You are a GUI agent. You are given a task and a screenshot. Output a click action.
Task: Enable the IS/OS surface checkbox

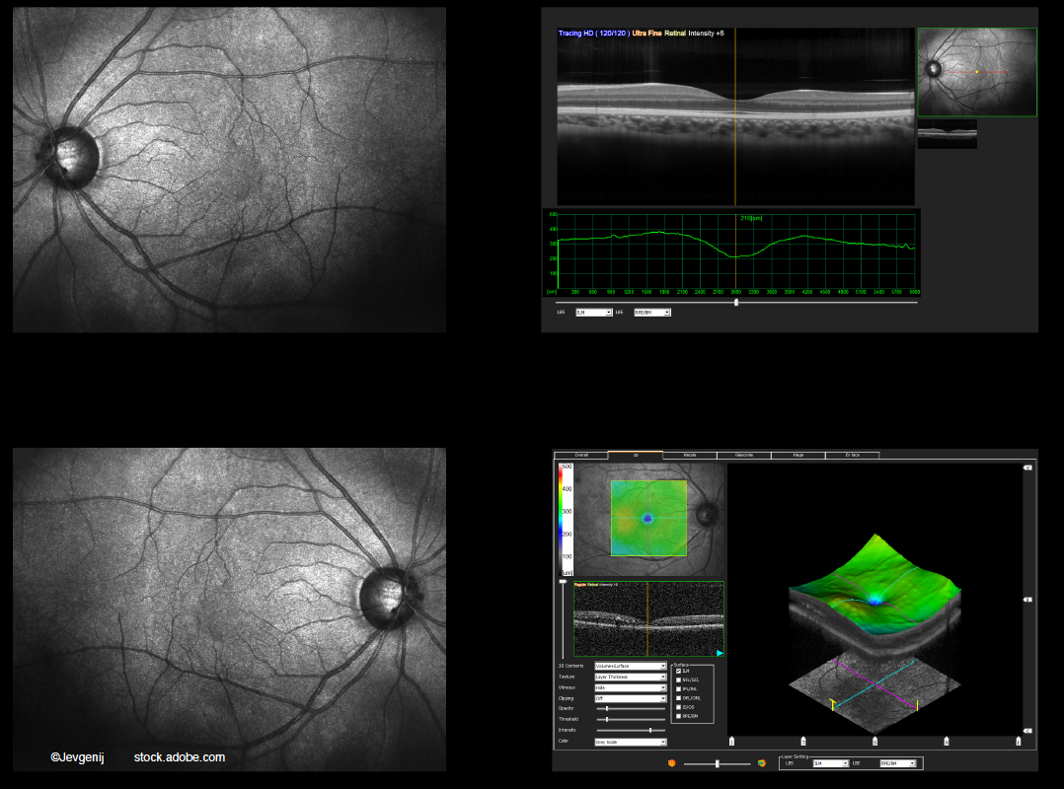[679, 707]
